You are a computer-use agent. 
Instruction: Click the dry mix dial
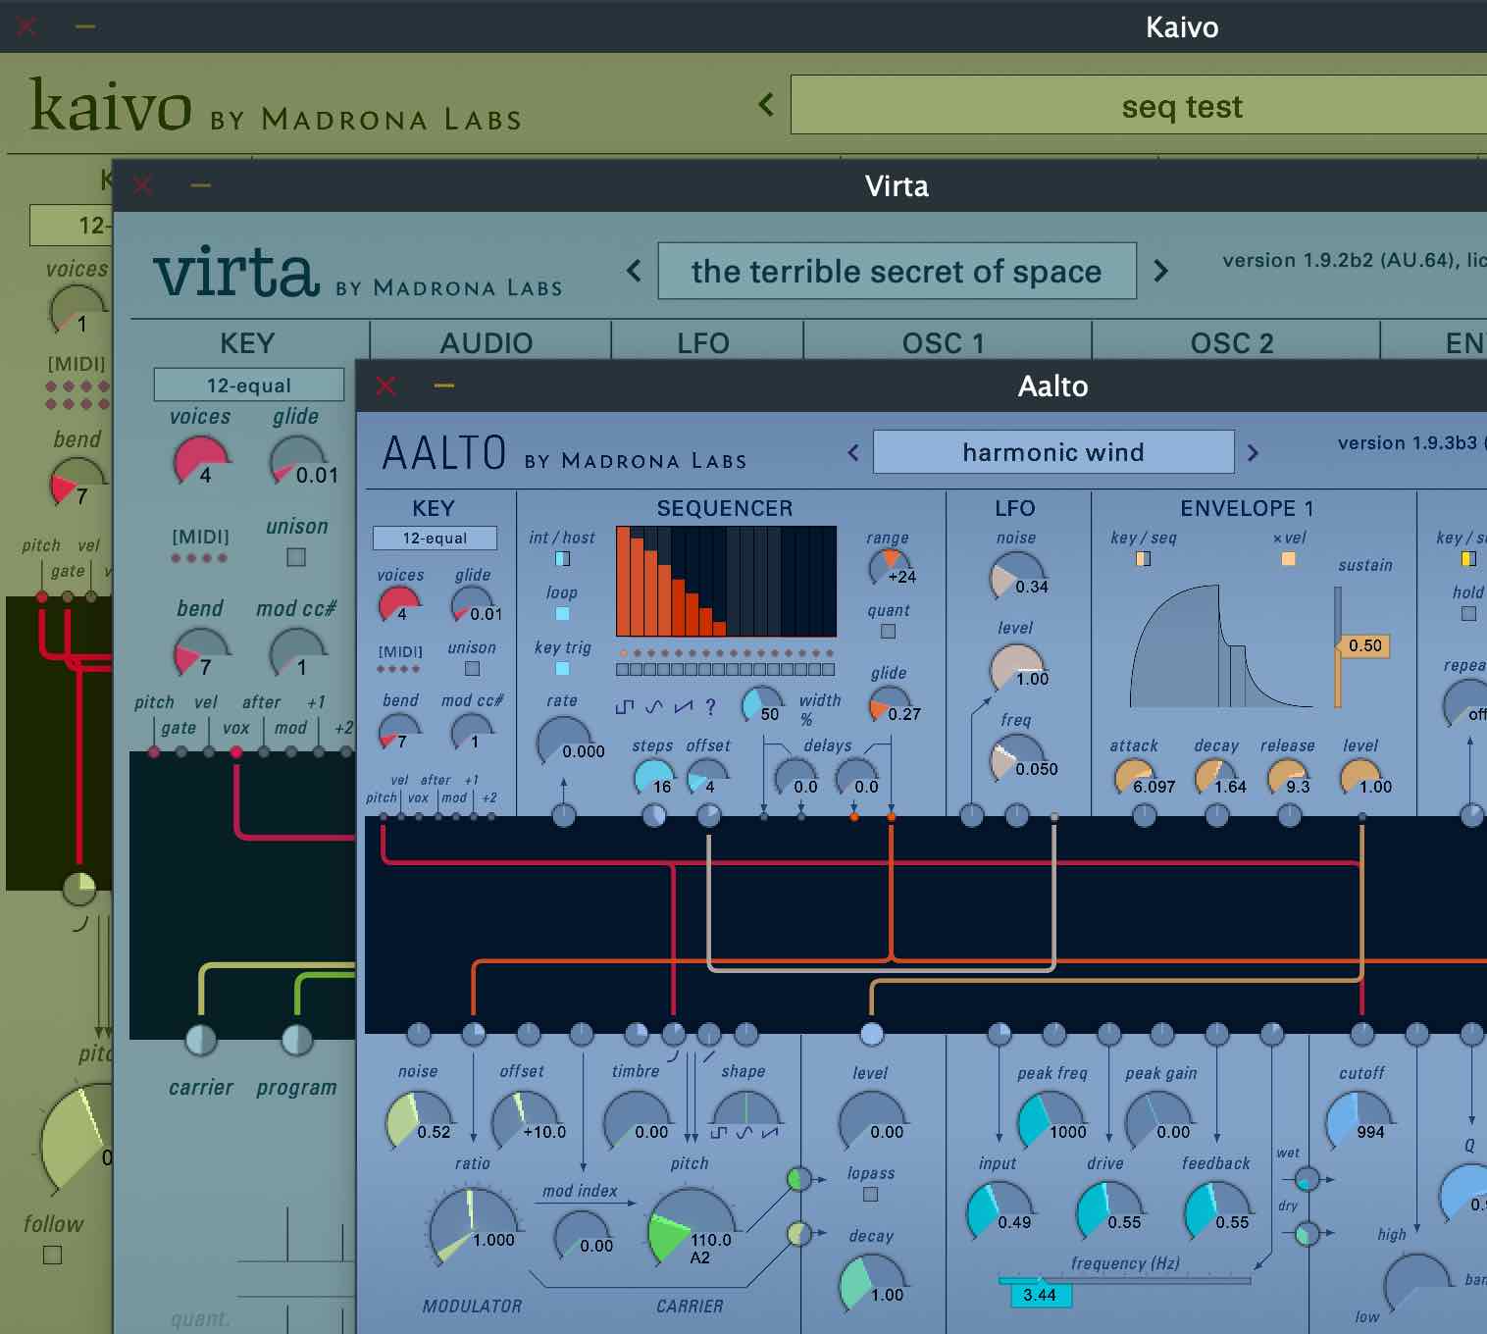coord(1307,1233)
